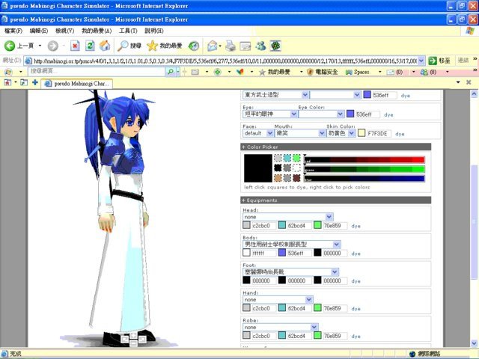The height and width of the screenshot is (359, 479).
Task: Click the green channel slider bar
Action: pos(364,169)
